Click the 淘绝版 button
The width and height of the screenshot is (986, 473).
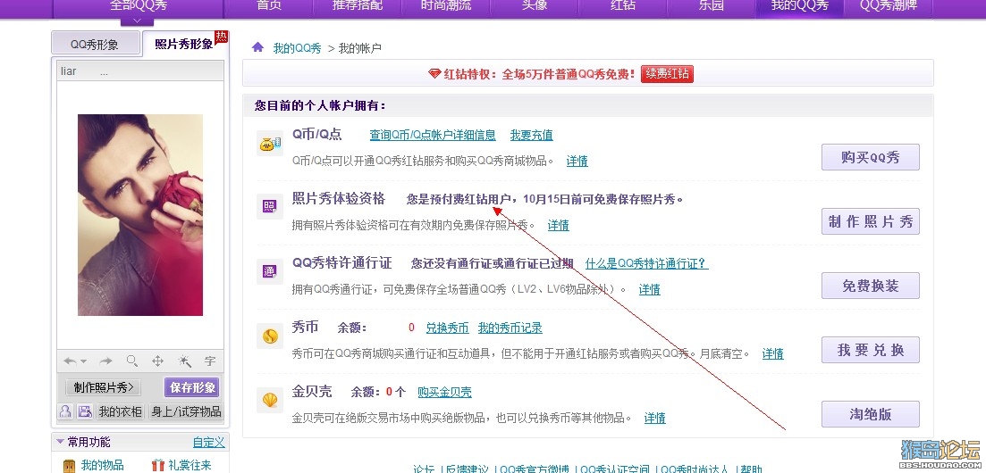tap(871, 415)
